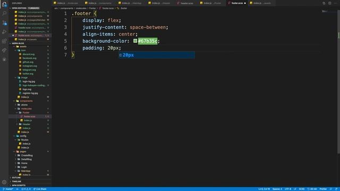The image size is (340, 191).
Task: Click the #67b35c color swatch on line 5
Action: (135, 41)
